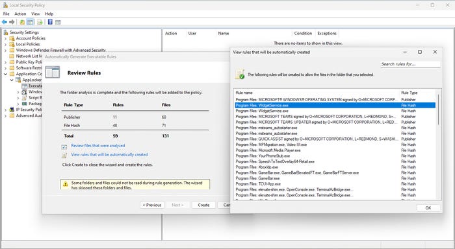
Task: Select the Packaged app Rules node icon
Action: [25, 104]
